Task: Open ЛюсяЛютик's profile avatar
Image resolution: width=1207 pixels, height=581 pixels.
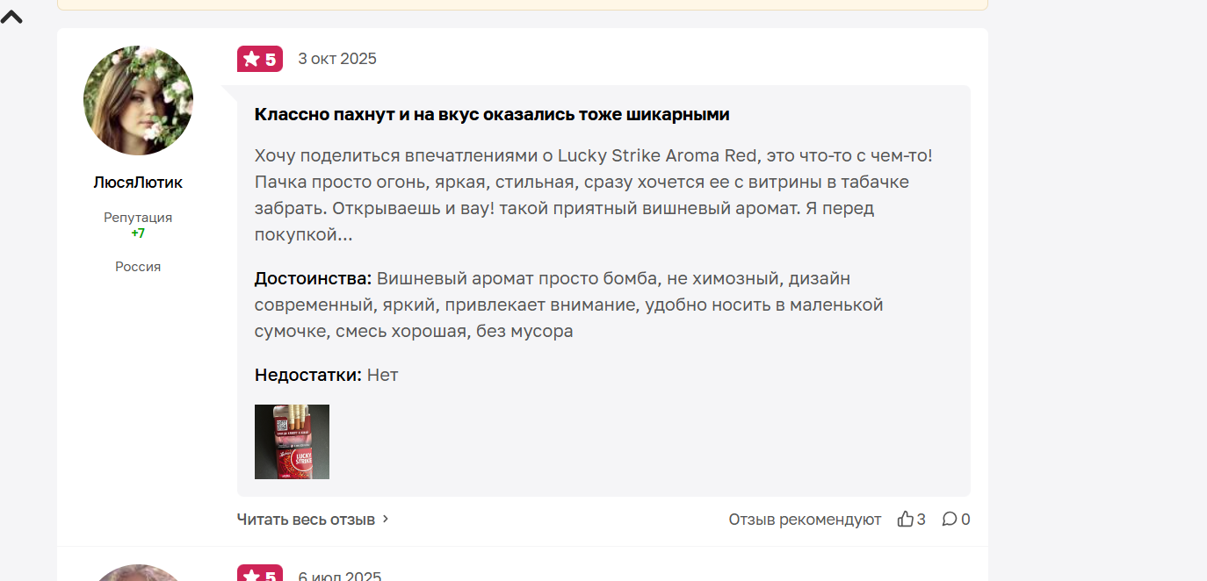Action: (138, 100)
